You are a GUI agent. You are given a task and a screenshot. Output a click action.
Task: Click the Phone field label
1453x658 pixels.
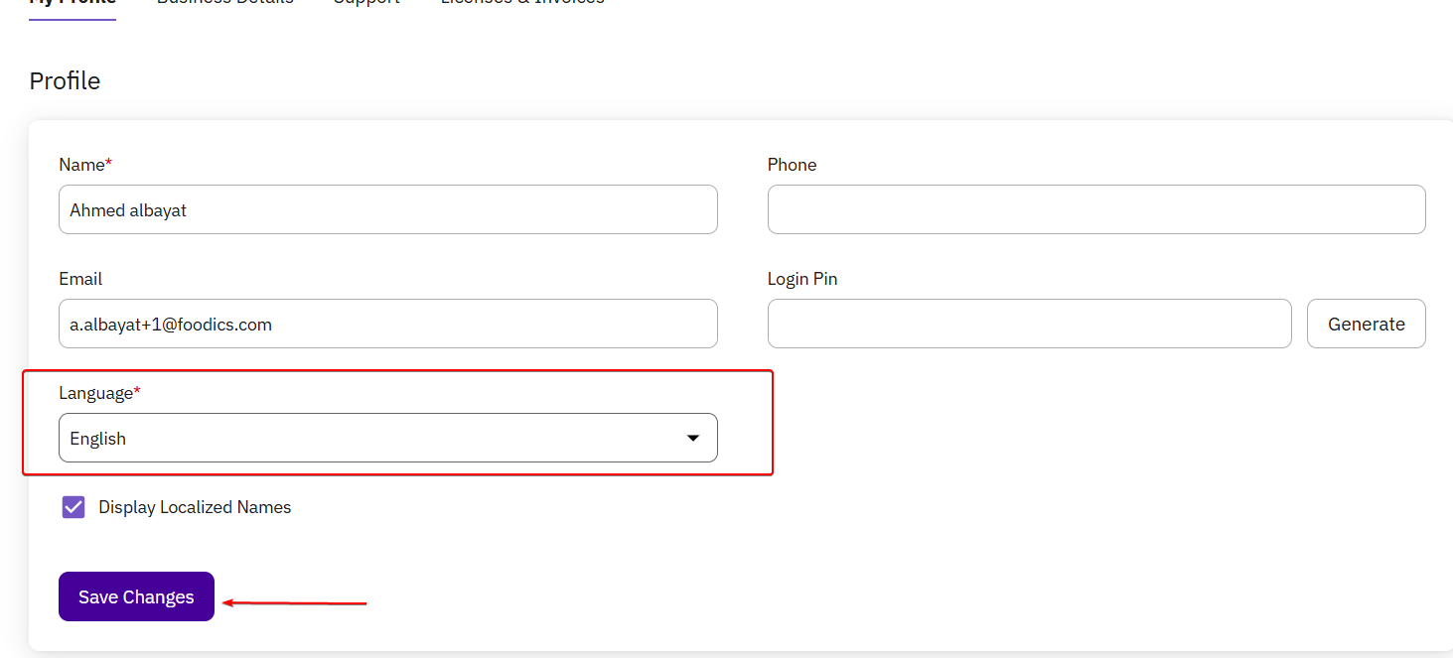tap(792, 165)
